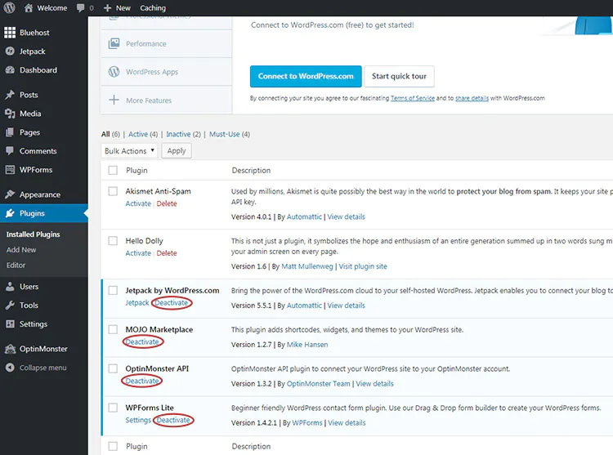Click the WordPress Apps logo icon

coord(114,72)
